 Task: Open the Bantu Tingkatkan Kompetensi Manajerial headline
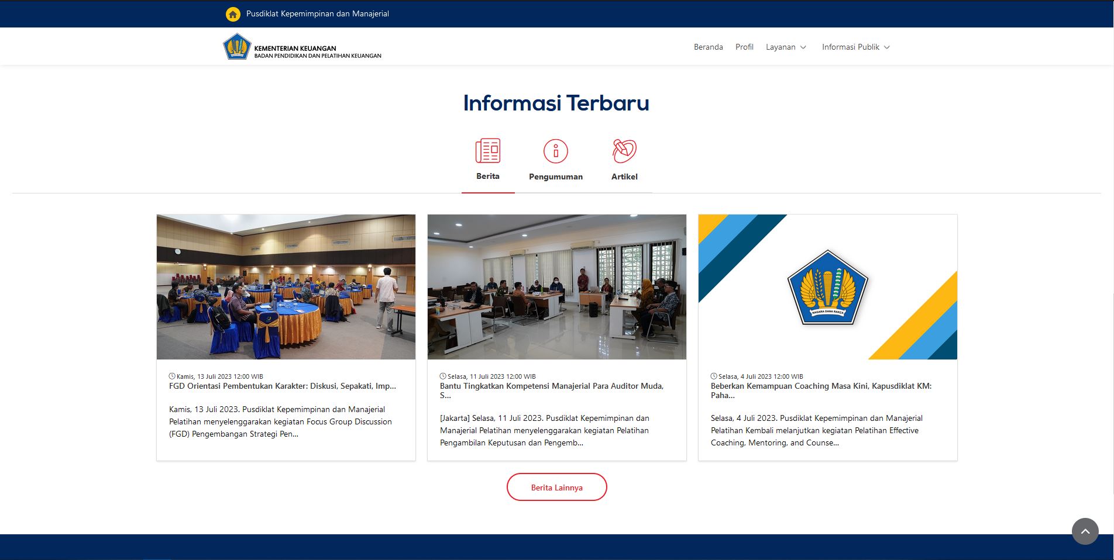click(551, 386)
